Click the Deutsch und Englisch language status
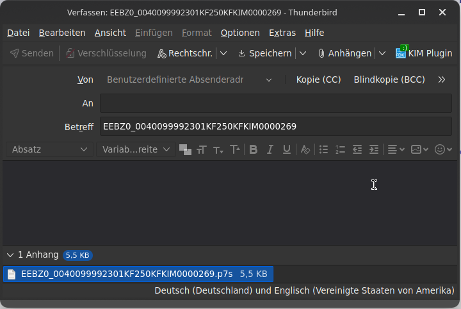This screenshot has width=461, height=309. pos(304,291)
